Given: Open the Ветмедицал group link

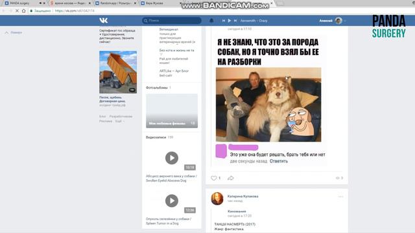Looking at the screenshot, I should 169,29.
